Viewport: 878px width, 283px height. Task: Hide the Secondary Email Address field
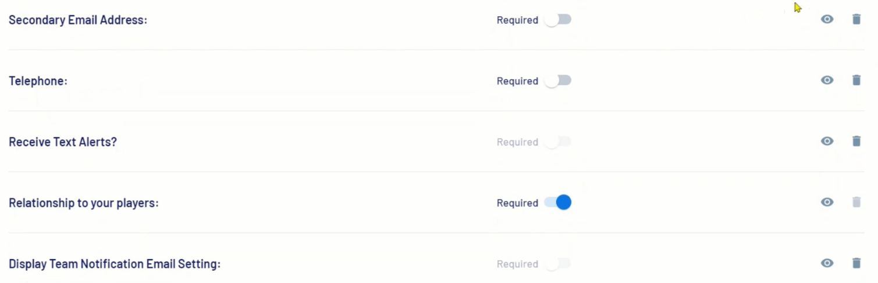[827, 19]
